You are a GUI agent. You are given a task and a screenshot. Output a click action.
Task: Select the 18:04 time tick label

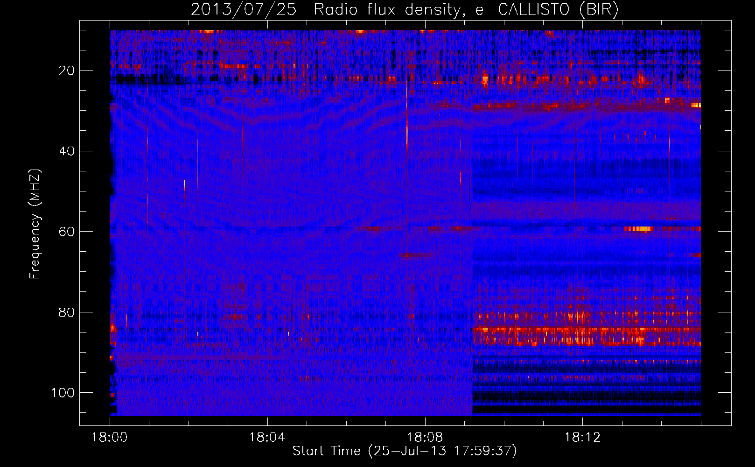tap(267, 438)
